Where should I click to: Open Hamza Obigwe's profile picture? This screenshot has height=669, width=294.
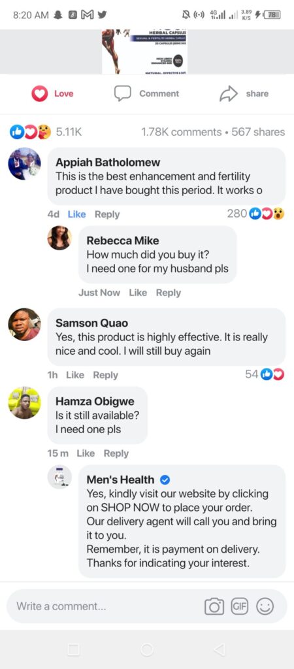click(24, 402)
